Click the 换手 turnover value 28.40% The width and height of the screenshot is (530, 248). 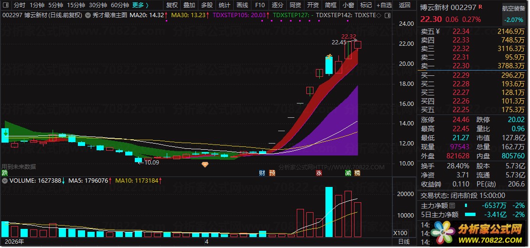tap(457, 166)
